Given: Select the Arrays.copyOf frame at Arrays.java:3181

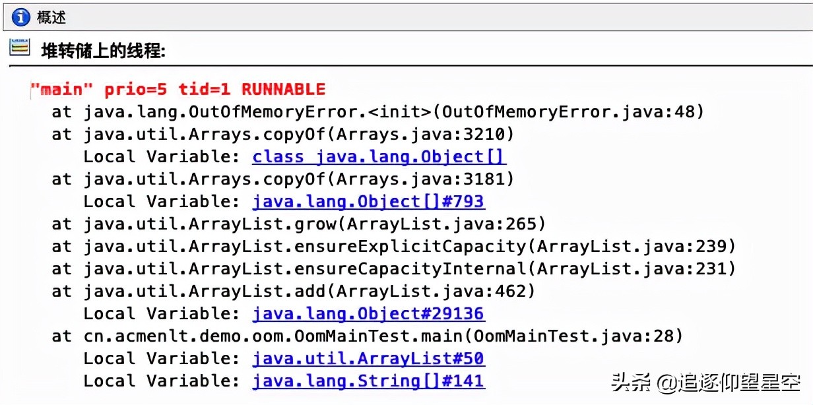Looking at the screenshot, I should coord(282,179).
